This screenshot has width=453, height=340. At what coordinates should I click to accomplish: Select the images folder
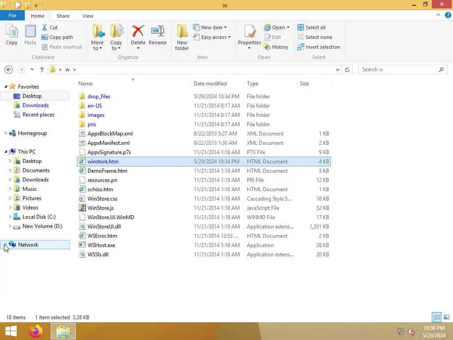point(96,115)
